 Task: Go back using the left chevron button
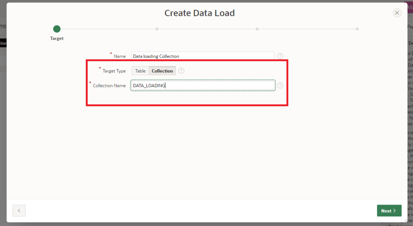19,211
